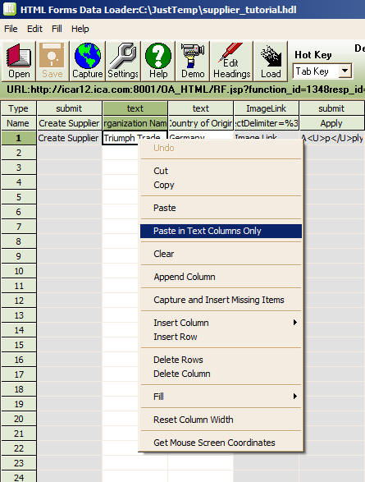Click the Edit Headings pen icon
The height and width of the screenshot is (482, 365).
click(x=231, y=61)
